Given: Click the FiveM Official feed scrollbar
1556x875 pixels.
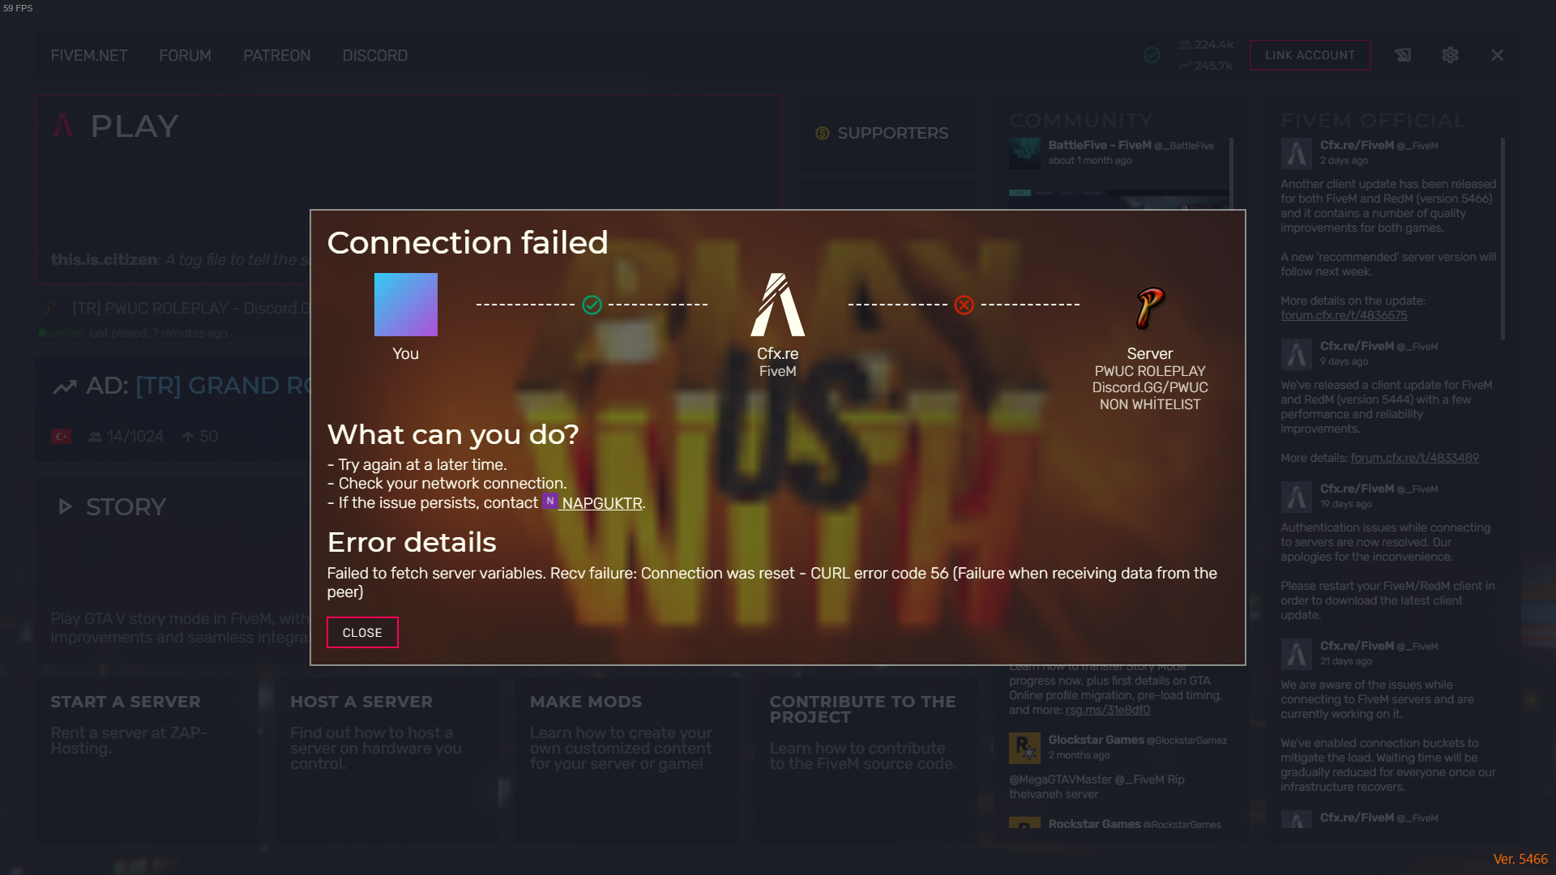Looking at the screenshot, I should [1503, 239].
